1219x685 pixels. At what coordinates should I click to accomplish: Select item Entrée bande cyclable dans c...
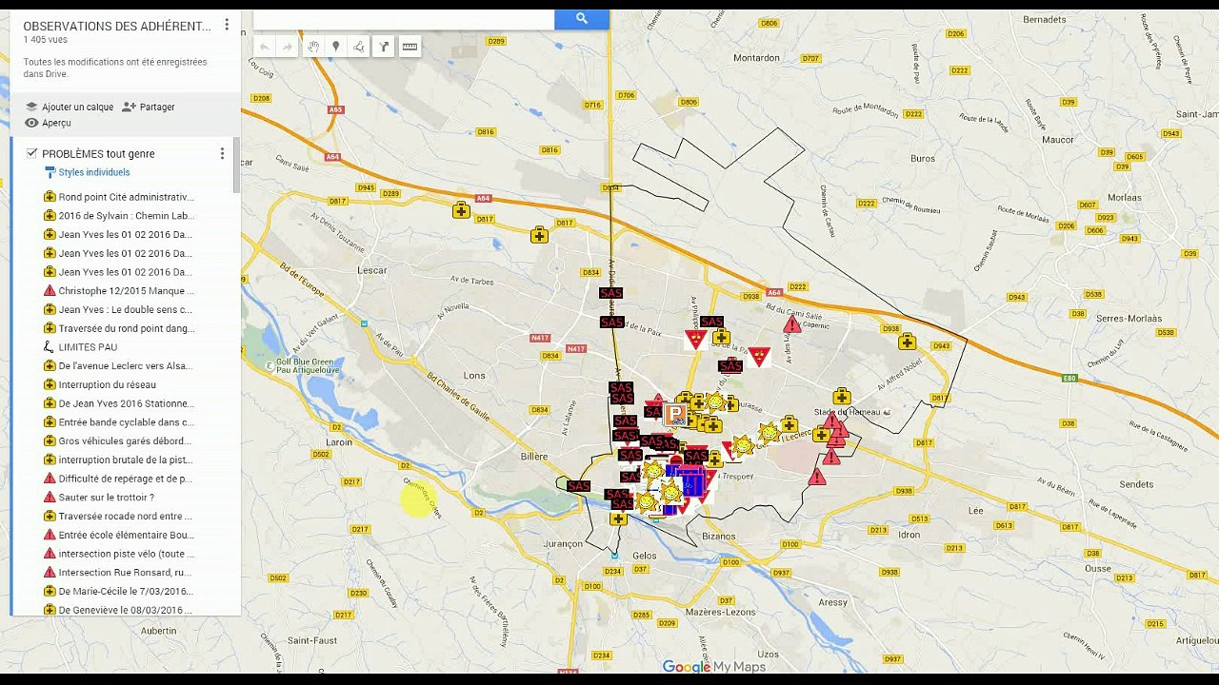[126, 422]
